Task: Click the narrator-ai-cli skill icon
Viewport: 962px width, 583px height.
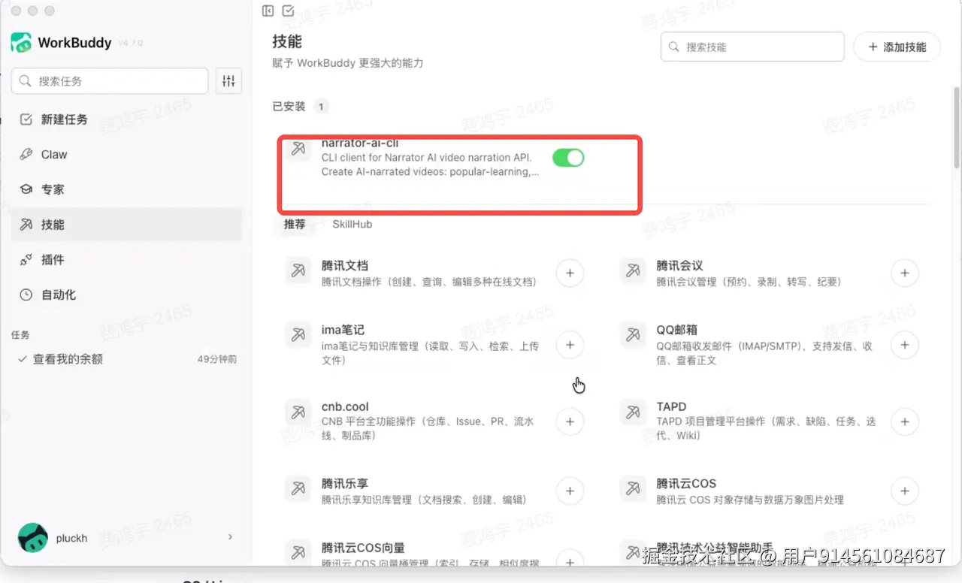Action: tap(298, 149)
